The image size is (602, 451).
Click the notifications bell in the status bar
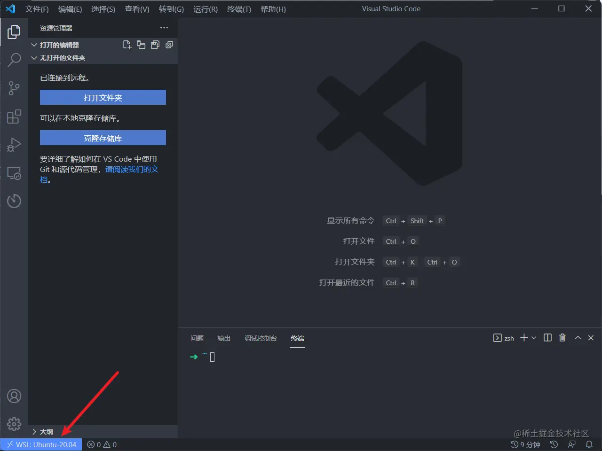(x=589, y=444)
